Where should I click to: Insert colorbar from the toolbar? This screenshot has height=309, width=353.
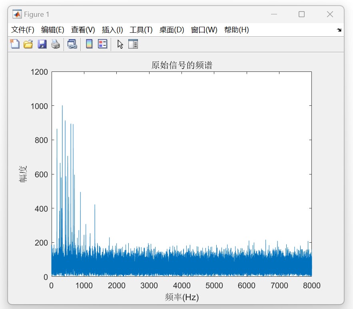click(x=90, y=44)
